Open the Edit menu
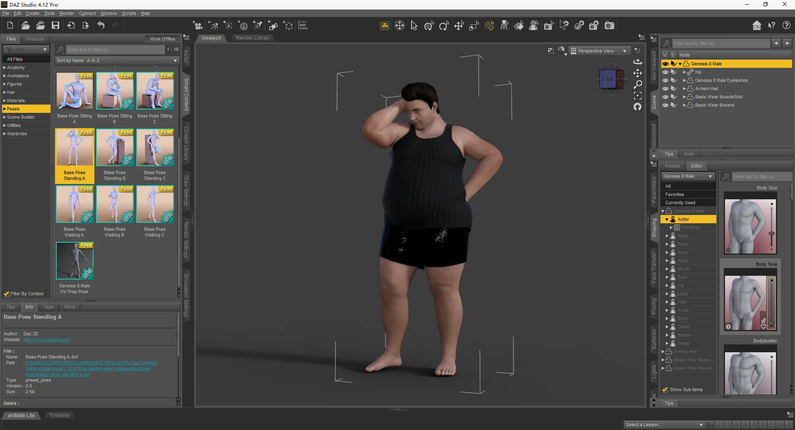 [17, 13]
